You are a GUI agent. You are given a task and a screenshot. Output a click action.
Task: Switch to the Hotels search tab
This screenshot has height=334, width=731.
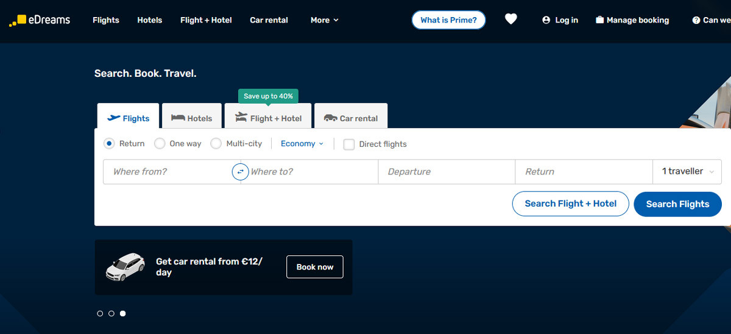(x=192, y=118)
